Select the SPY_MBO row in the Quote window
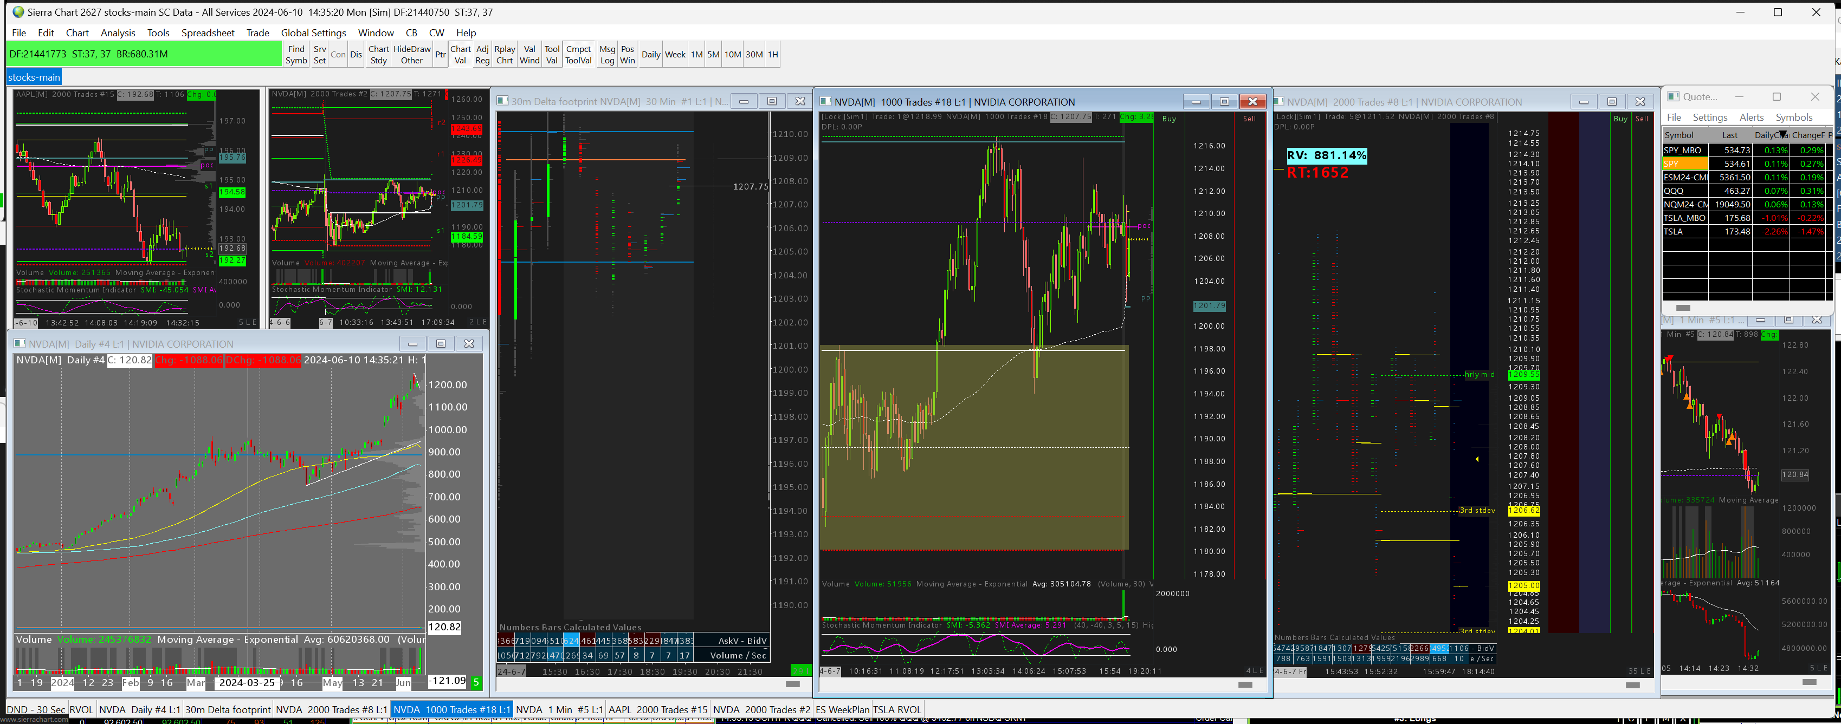 click(x=1747, y=150)
